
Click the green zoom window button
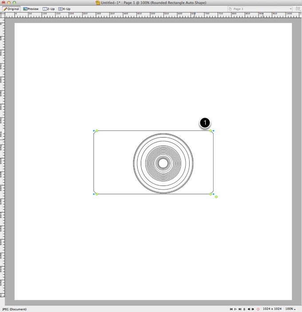click(x=14, y=3)
